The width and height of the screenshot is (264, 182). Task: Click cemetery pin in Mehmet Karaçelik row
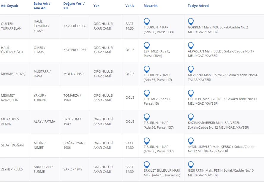coord(147,93)
